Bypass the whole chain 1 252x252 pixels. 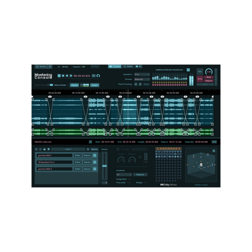coord(94,149)
